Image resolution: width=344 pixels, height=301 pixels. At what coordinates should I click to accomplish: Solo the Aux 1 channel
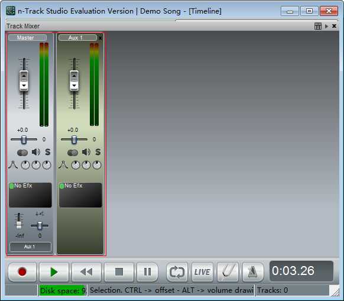(x=98, y=152)
